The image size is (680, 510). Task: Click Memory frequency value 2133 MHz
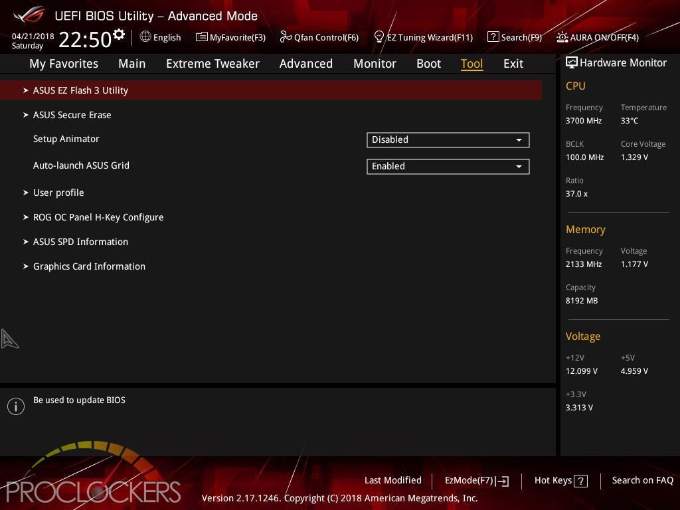(584, 264)
